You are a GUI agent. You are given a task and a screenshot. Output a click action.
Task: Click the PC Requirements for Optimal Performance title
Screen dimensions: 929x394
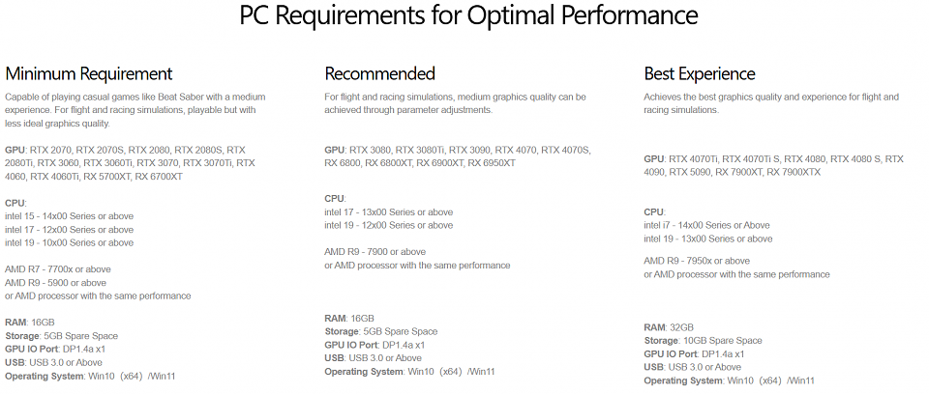[468, 16]
